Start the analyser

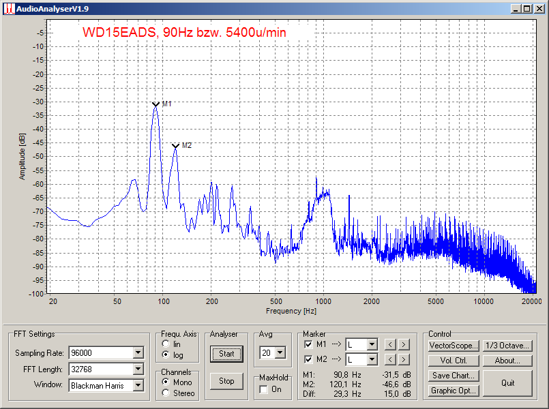pos(226,354)
